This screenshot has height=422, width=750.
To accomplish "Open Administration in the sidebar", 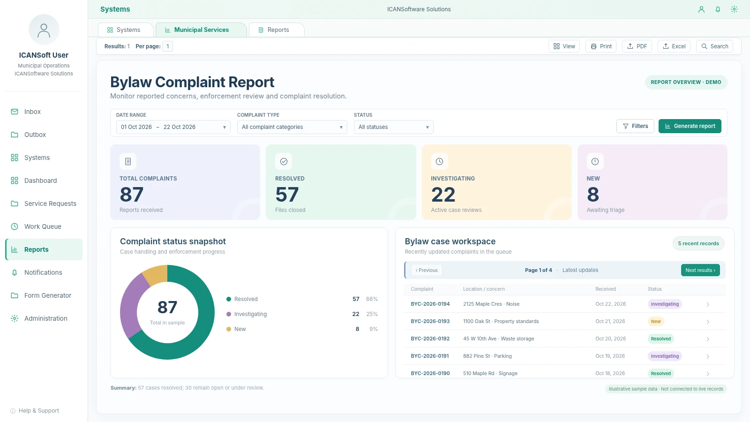I will (x=44, y=318).
